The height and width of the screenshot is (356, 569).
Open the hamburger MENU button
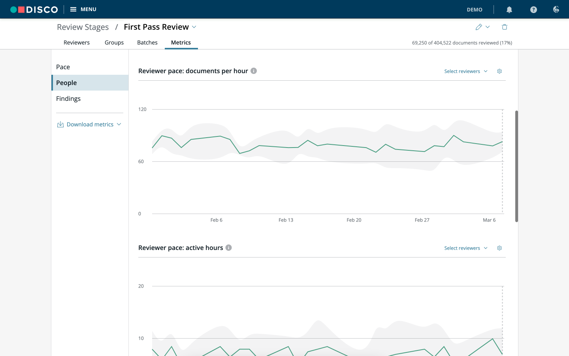point(83,9)
